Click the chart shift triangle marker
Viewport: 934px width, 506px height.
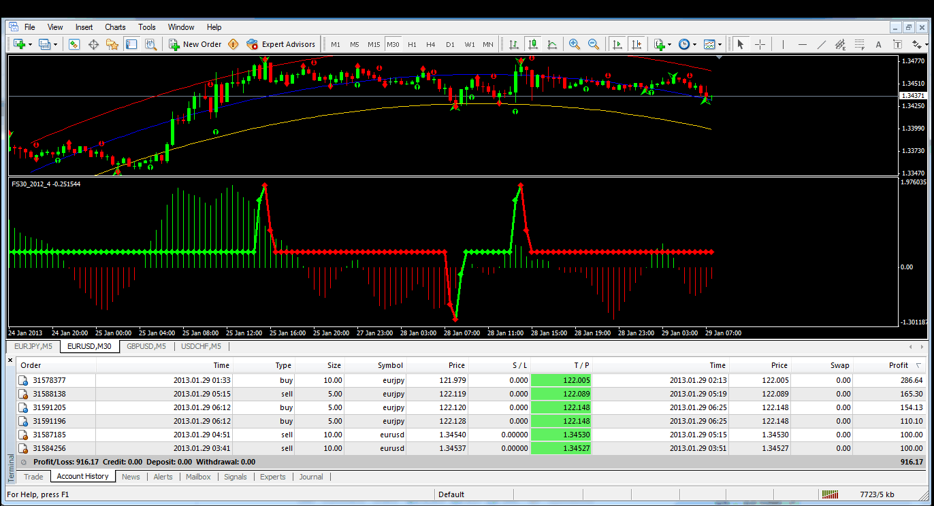click(x=720, y=58)
